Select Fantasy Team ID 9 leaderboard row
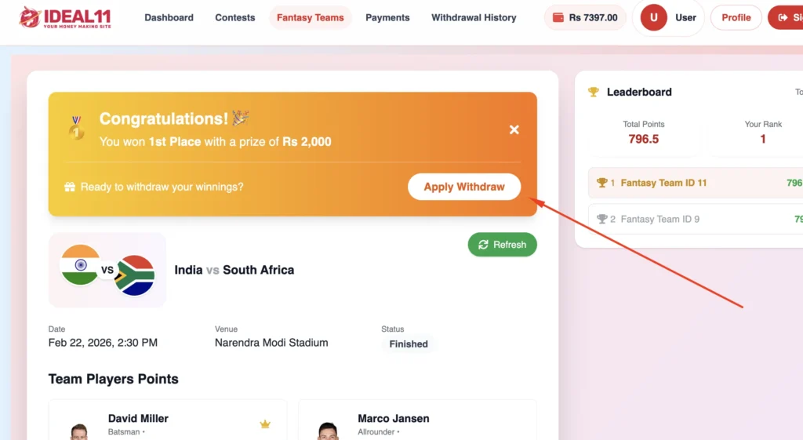Image resolution: width=803 pixels, height=440 pixels. click(695, 219)
